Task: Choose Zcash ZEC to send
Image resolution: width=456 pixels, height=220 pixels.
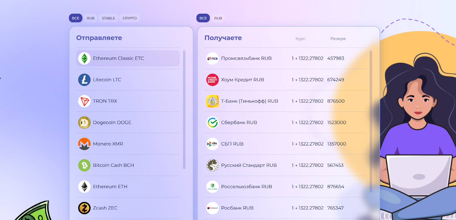Action: pos(128,208)
